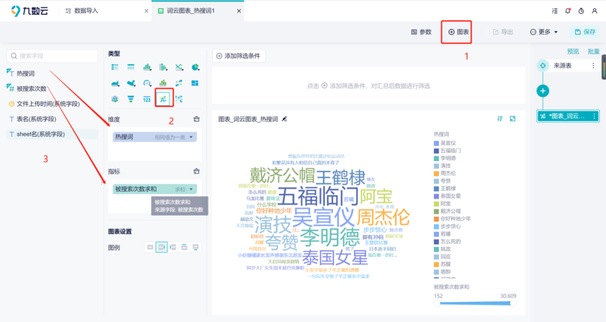This screenshot has width=606, height=322.
Task: Select the area chart type
Action: point(115,83)
